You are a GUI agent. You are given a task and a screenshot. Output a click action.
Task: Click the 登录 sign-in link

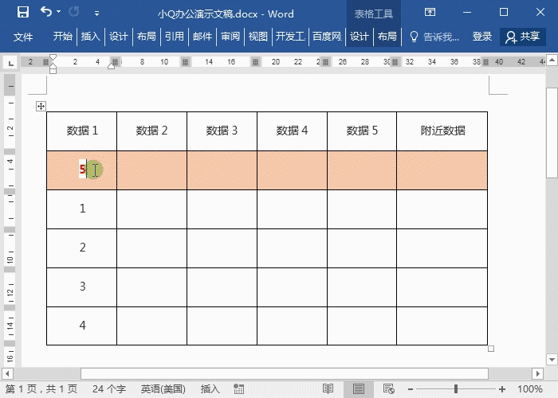click(x=481, y=37)
